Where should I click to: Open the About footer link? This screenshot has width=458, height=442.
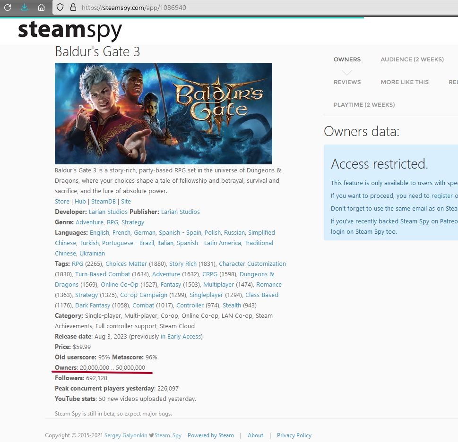(256, 435)
